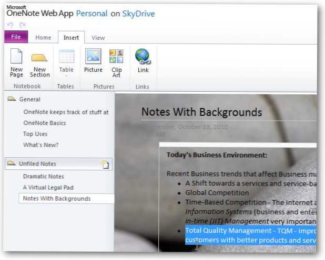Open the File menu tab
The height and width of the screenshot is (260, 325).
tap(16, 37)
